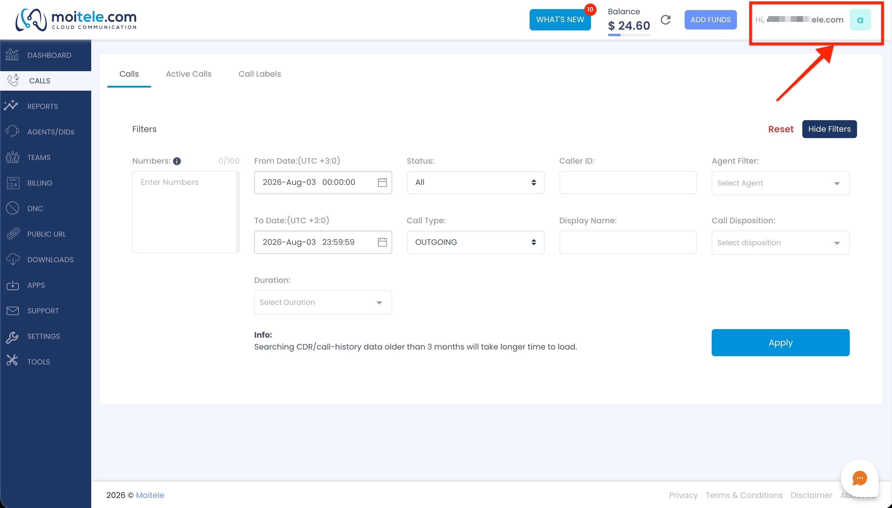Open the Terms & Conditions link

point(744,495)
